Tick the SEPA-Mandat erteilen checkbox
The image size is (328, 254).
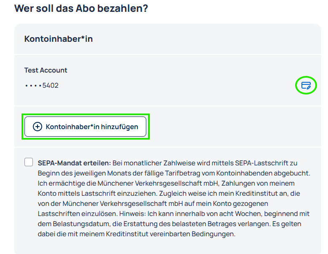click(x=29, y=162)
